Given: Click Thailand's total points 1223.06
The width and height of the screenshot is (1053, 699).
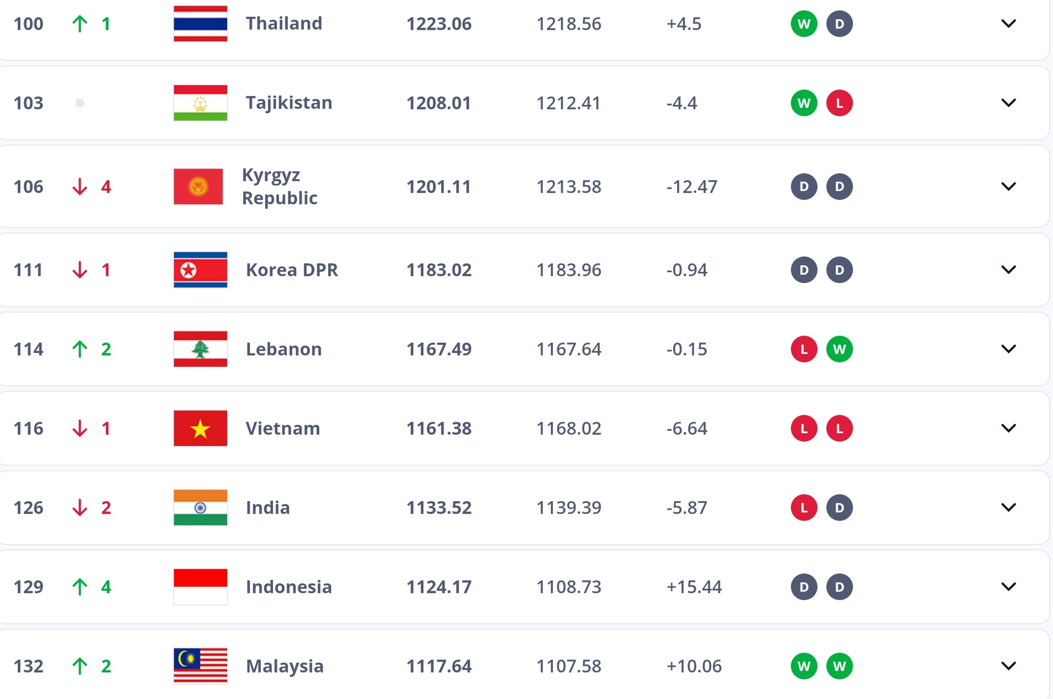Looking at the screenshot, I should click(439, 24).
